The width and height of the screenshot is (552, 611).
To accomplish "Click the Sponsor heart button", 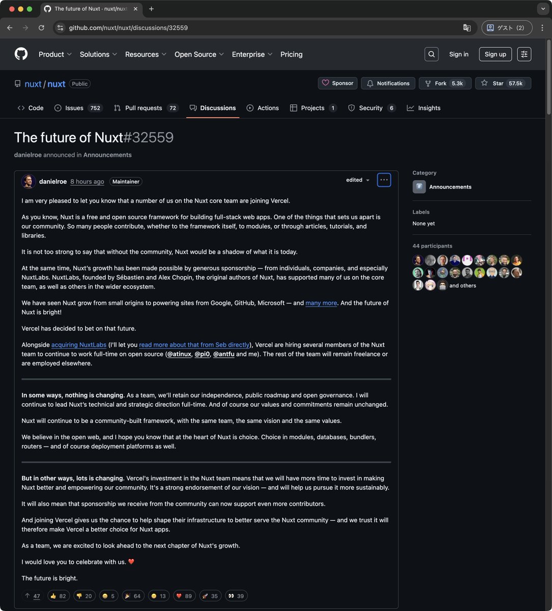I will [338, 83].
